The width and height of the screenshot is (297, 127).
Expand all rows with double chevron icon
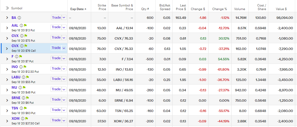pos(8,8)
